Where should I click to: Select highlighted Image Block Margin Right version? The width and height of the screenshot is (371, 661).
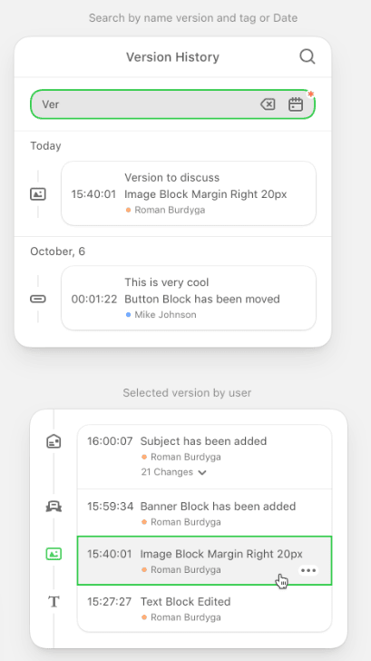pos(204,561)
